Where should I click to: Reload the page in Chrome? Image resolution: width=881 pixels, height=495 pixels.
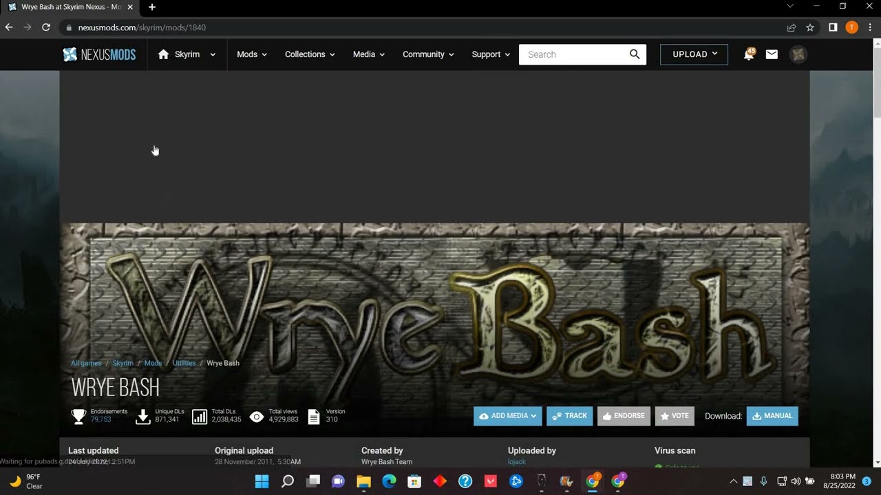46,27
